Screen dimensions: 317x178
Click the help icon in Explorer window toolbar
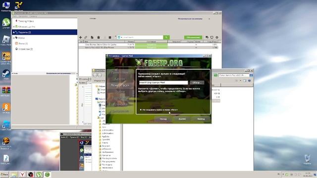pos(250,81)
